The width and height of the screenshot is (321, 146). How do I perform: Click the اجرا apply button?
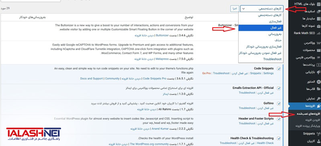tap(235, 8)
